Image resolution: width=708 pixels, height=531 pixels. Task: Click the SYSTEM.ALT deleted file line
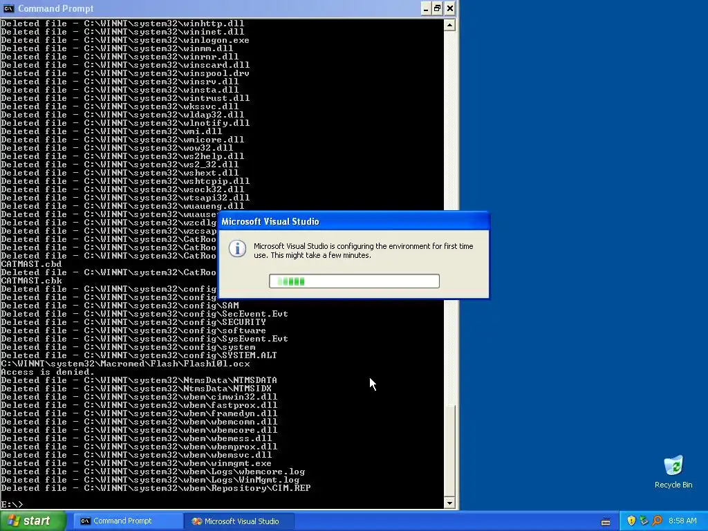pyautogui.click(x=139, y=355)
